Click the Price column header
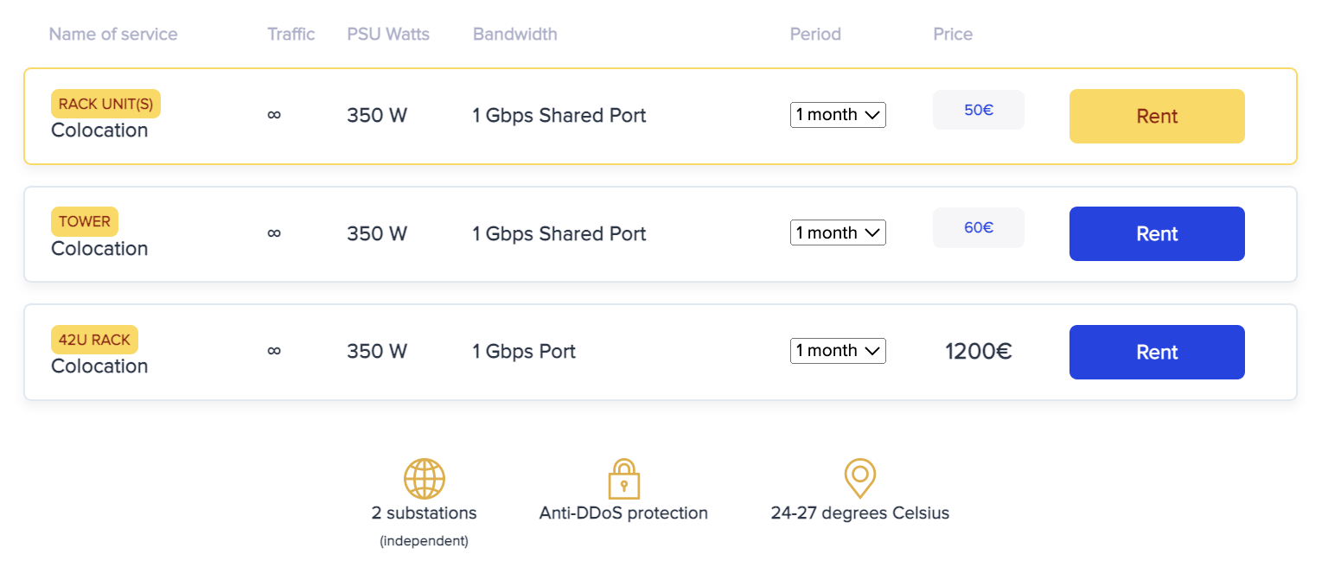The height and width of the screenshot is (586, 1328). pyautogui.click(x=953, y=35)
